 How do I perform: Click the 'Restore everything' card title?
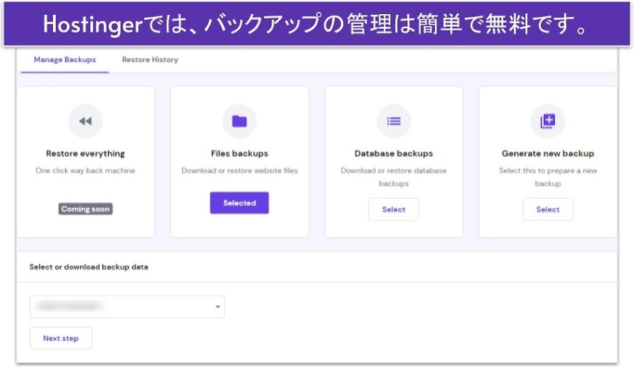(x=85, y=153)
